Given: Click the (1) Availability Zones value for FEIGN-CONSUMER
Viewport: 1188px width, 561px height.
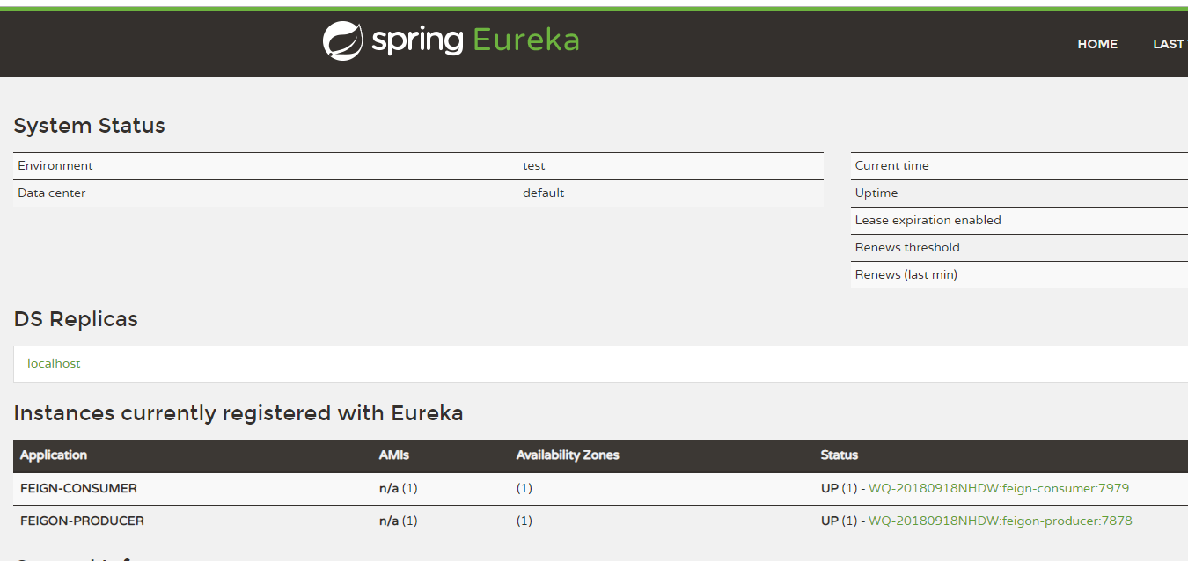Looking at the screenshot, I should [x=524, y=488].
